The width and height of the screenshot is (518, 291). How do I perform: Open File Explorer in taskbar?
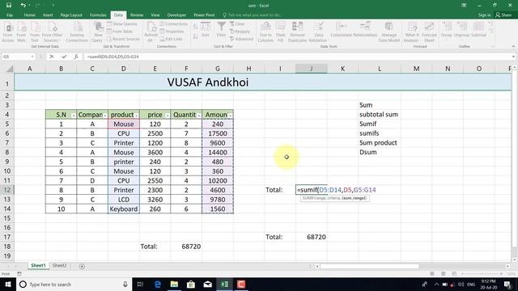click(x=174, y=284)
